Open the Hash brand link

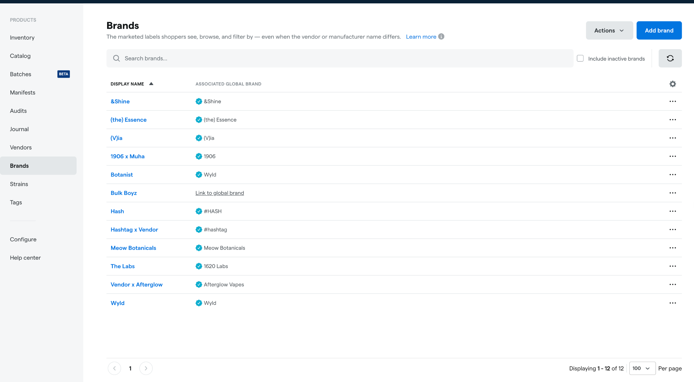coord(117,211)
